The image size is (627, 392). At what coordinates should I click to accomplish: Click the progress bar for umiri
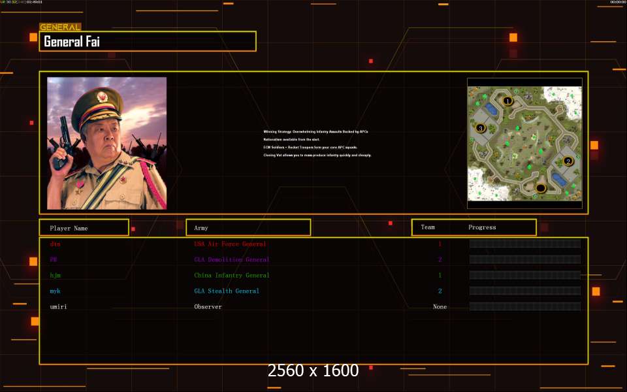524,306
